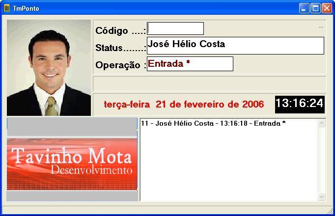335x216 pixels.
Task: Click the window resize grip in corner
Action: pyautogui.click(x=330, y=211)
